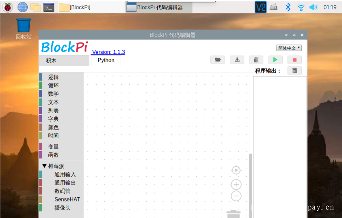Open a file with the folder icon
The height and width of the screenshot is (218, 342).
[x=218, y=60]
